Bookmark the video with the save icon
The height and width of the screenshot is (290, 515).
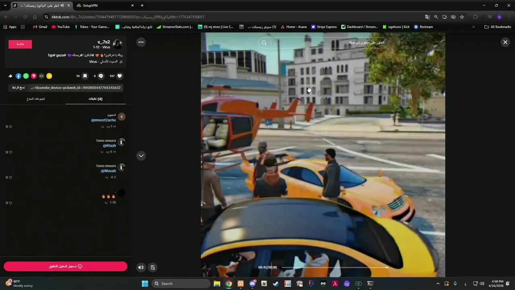tap(85, 76)
